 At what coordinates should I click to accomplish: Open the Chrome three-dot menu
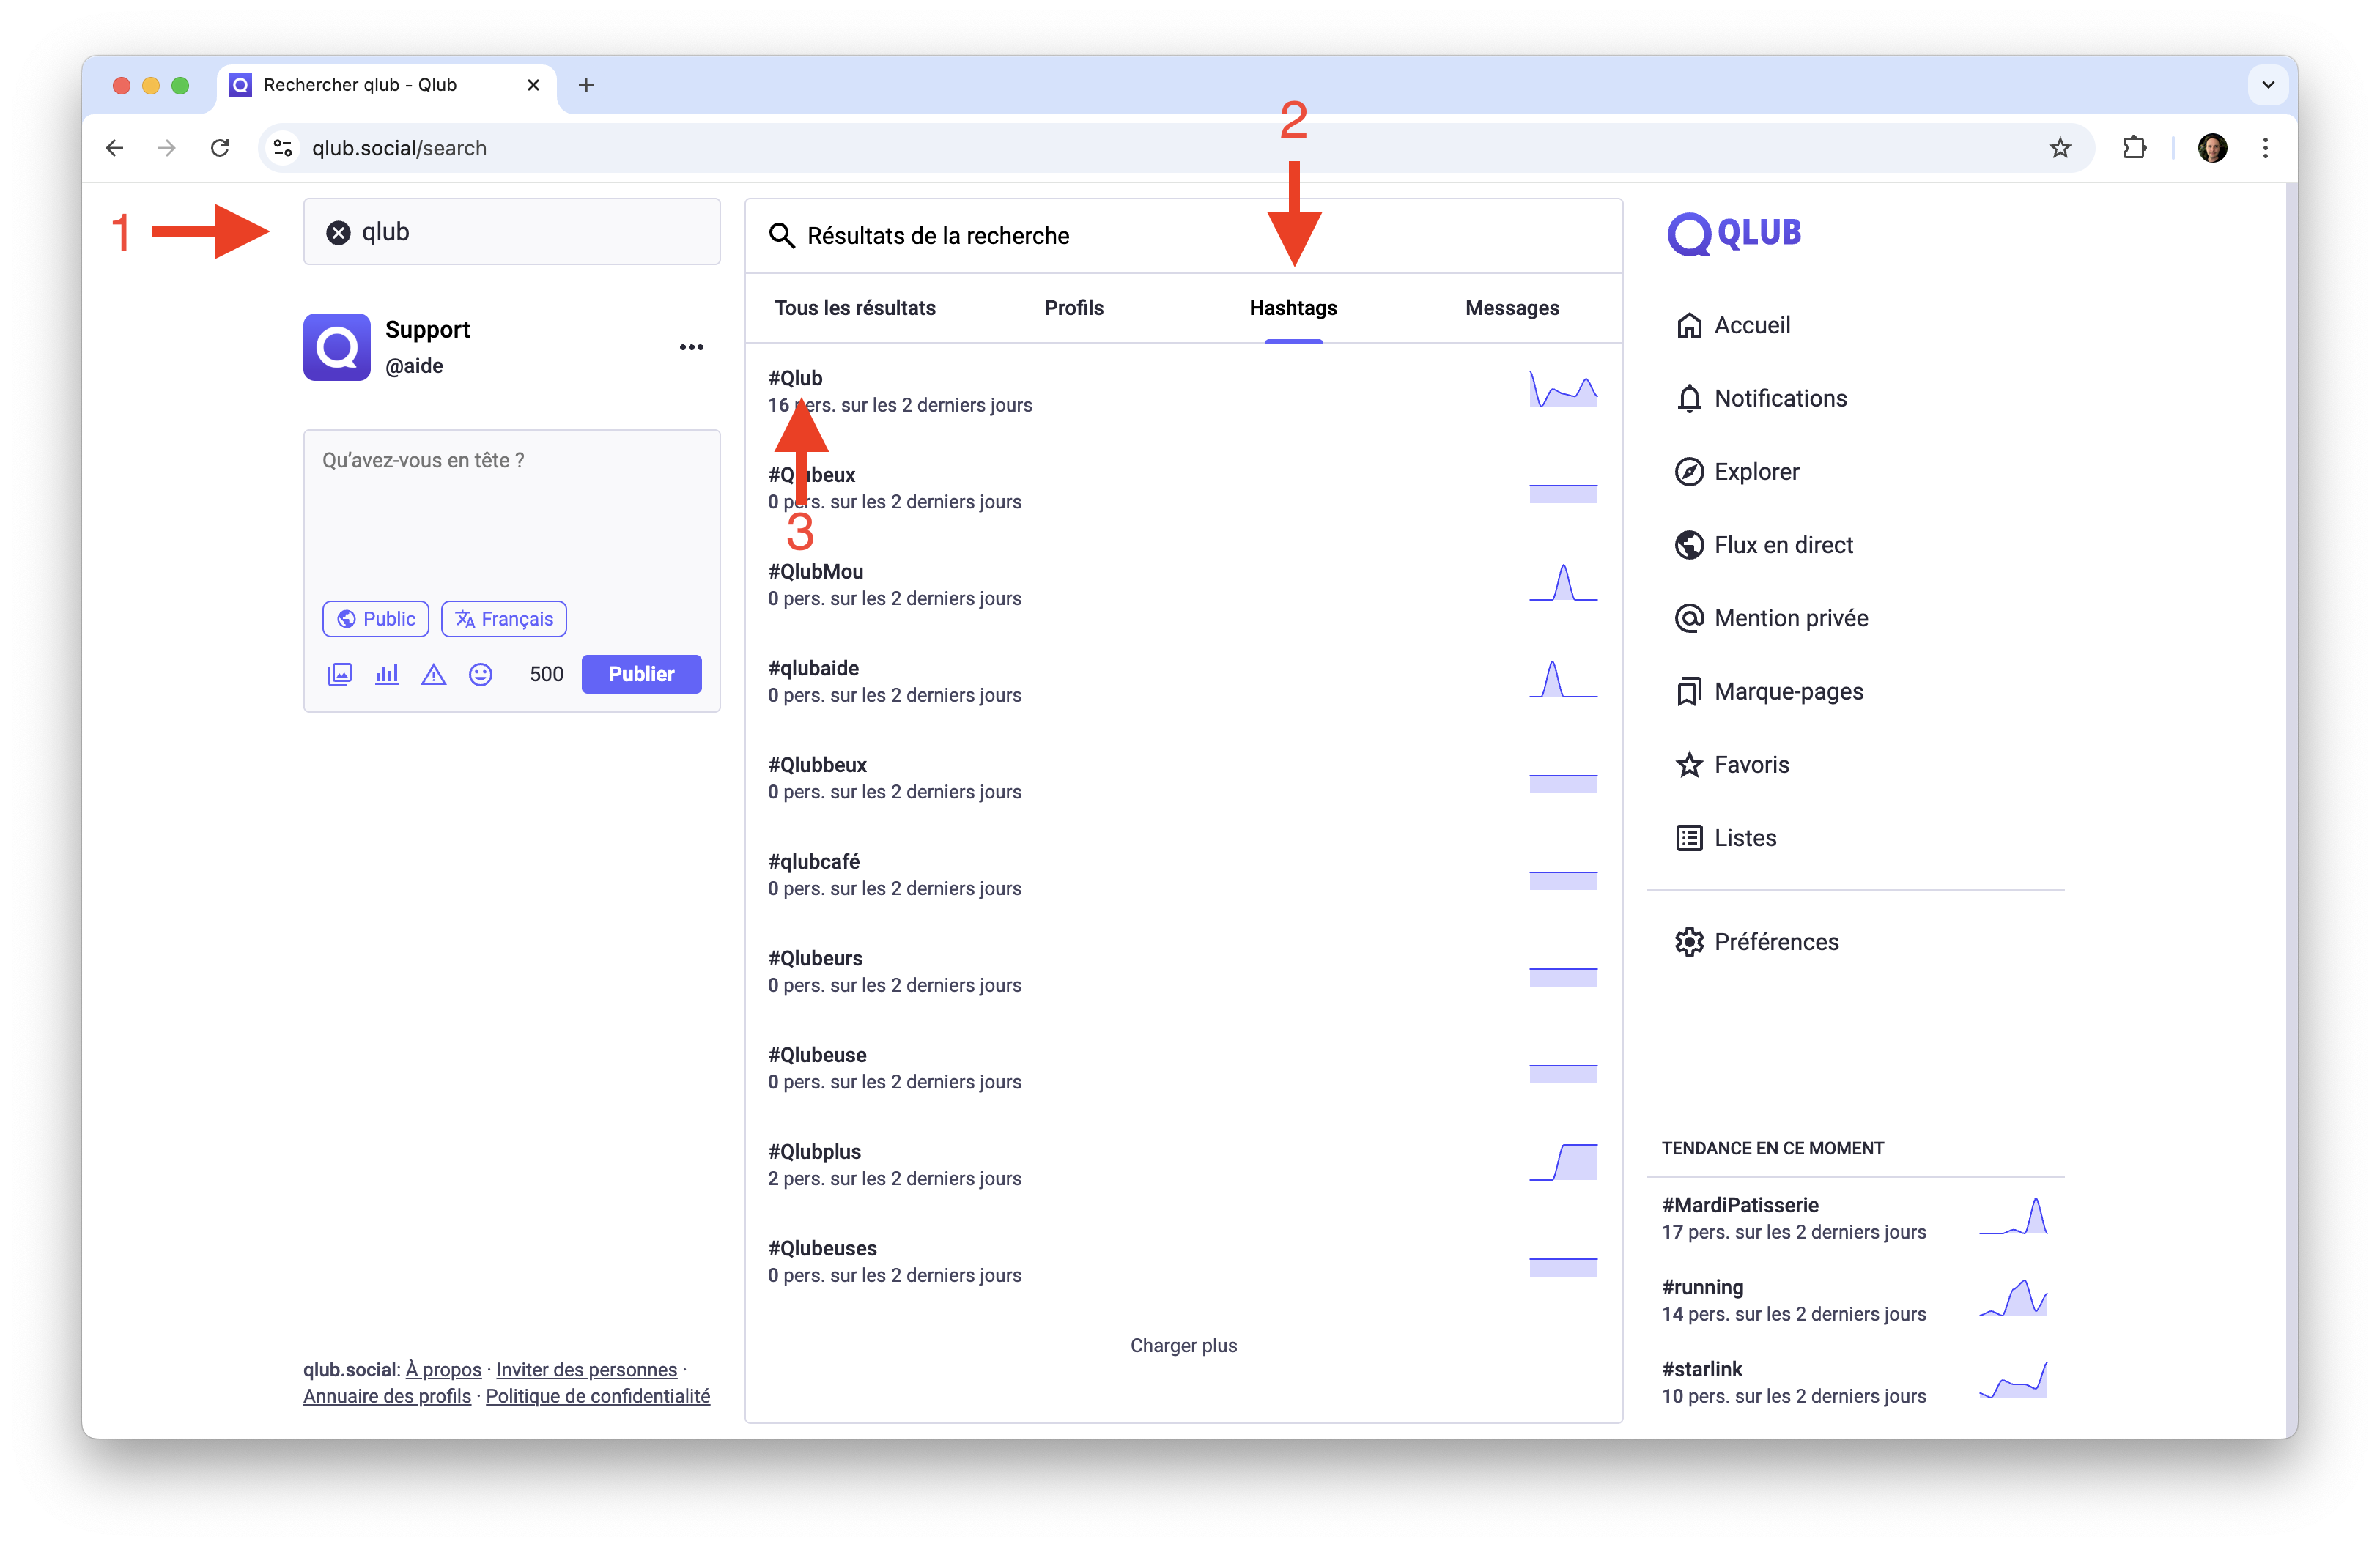tap(2265, 148)
